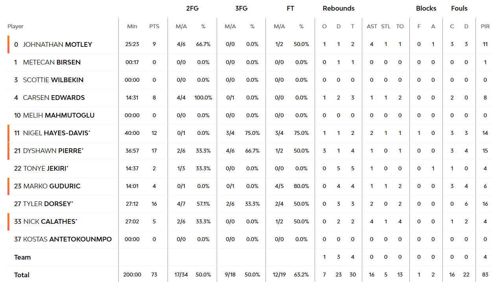This screenshot has width=492, height=282.
Task: Click the AST column header
Action: pyautogui.click(x=372, y=26)
